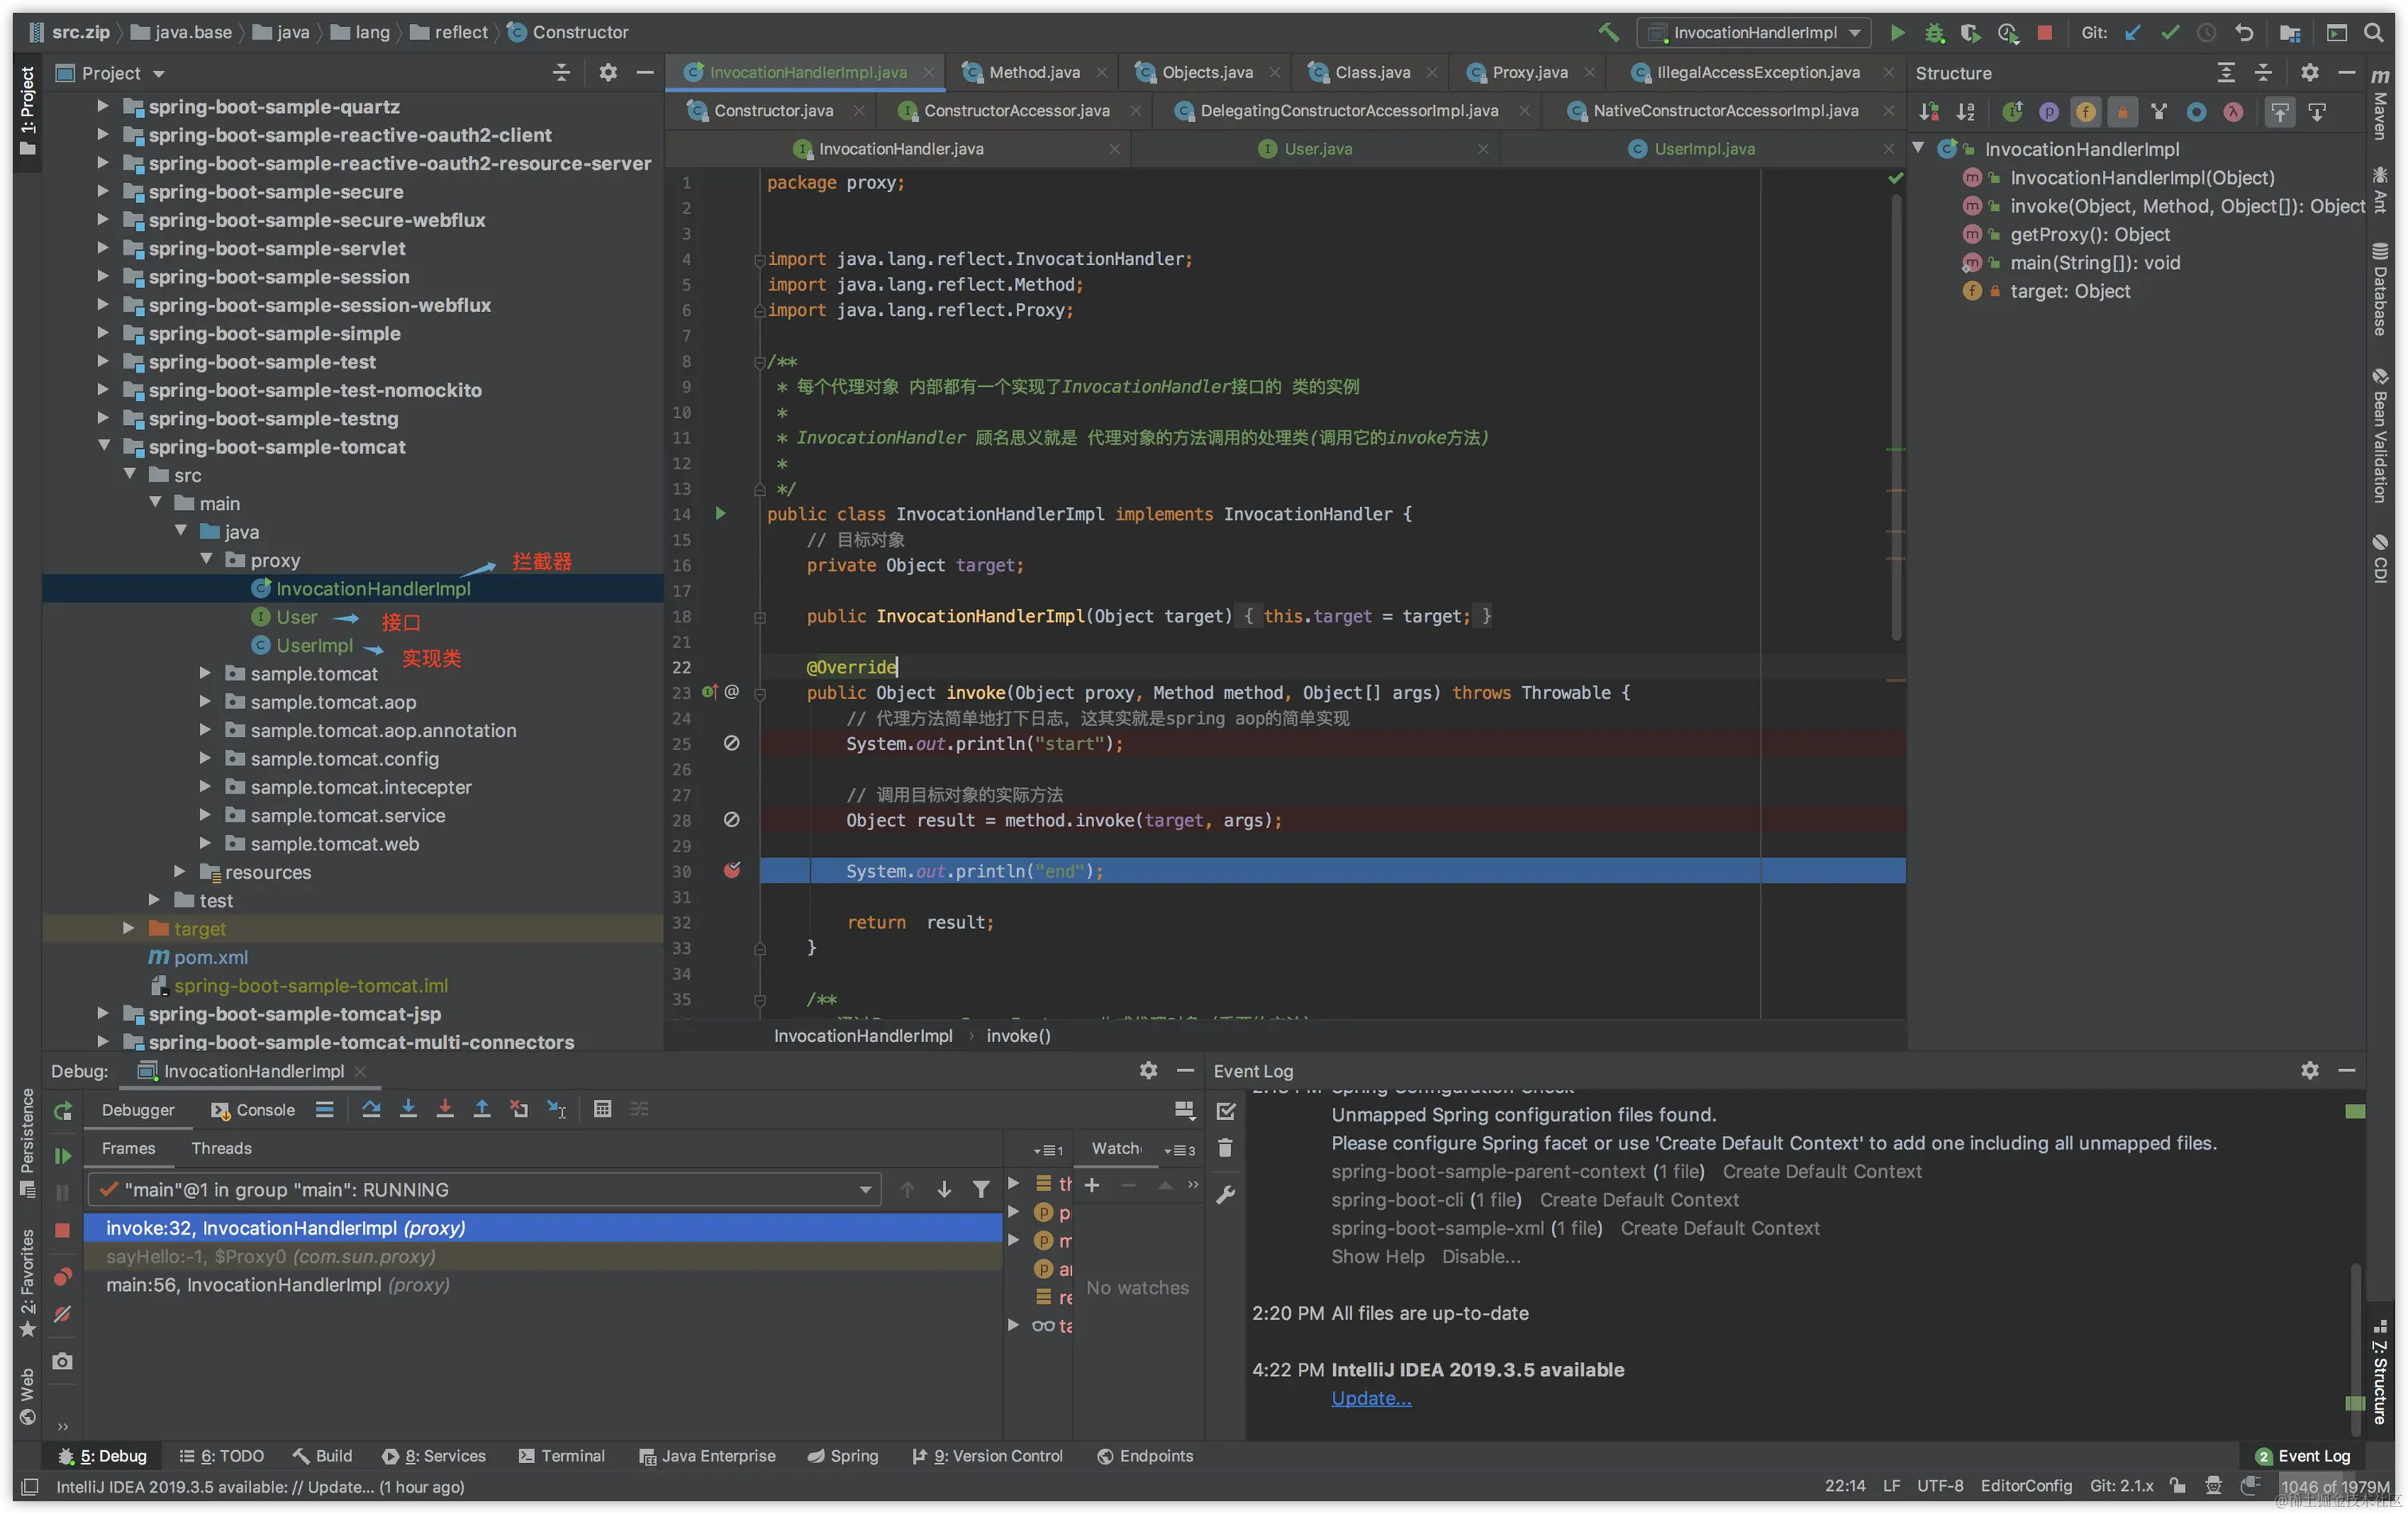Toggle the breakpoint on line 30

[x=732, y=870]
